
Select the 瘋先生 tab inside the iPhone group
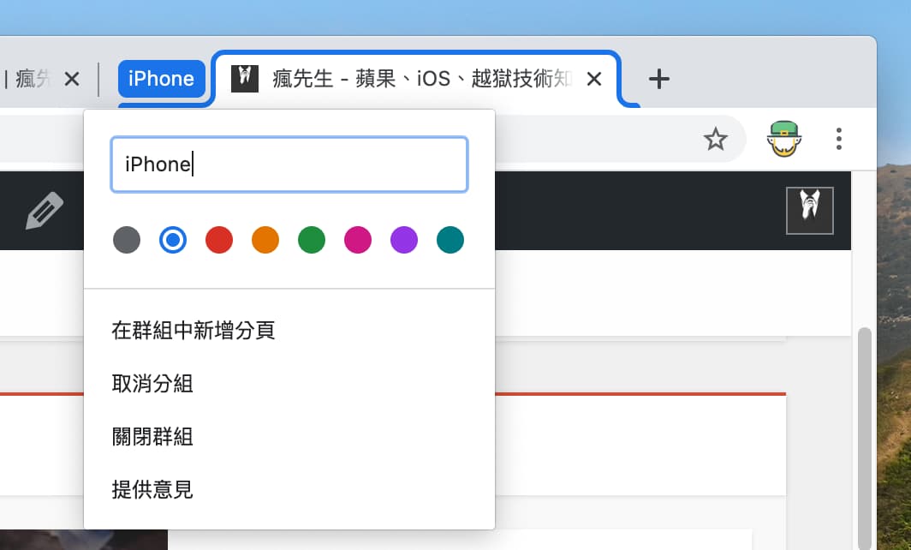[x=416, y=79]
